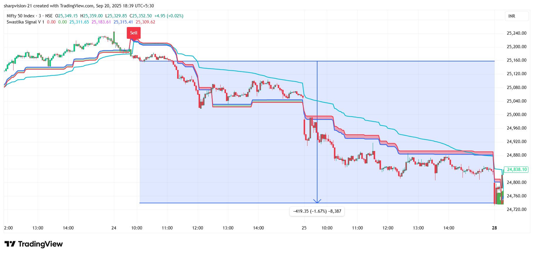The image size is (534, 255).
Task: Click the 25,240.00 price axis label
Action: pyautogui.click(x=516, y=33)
